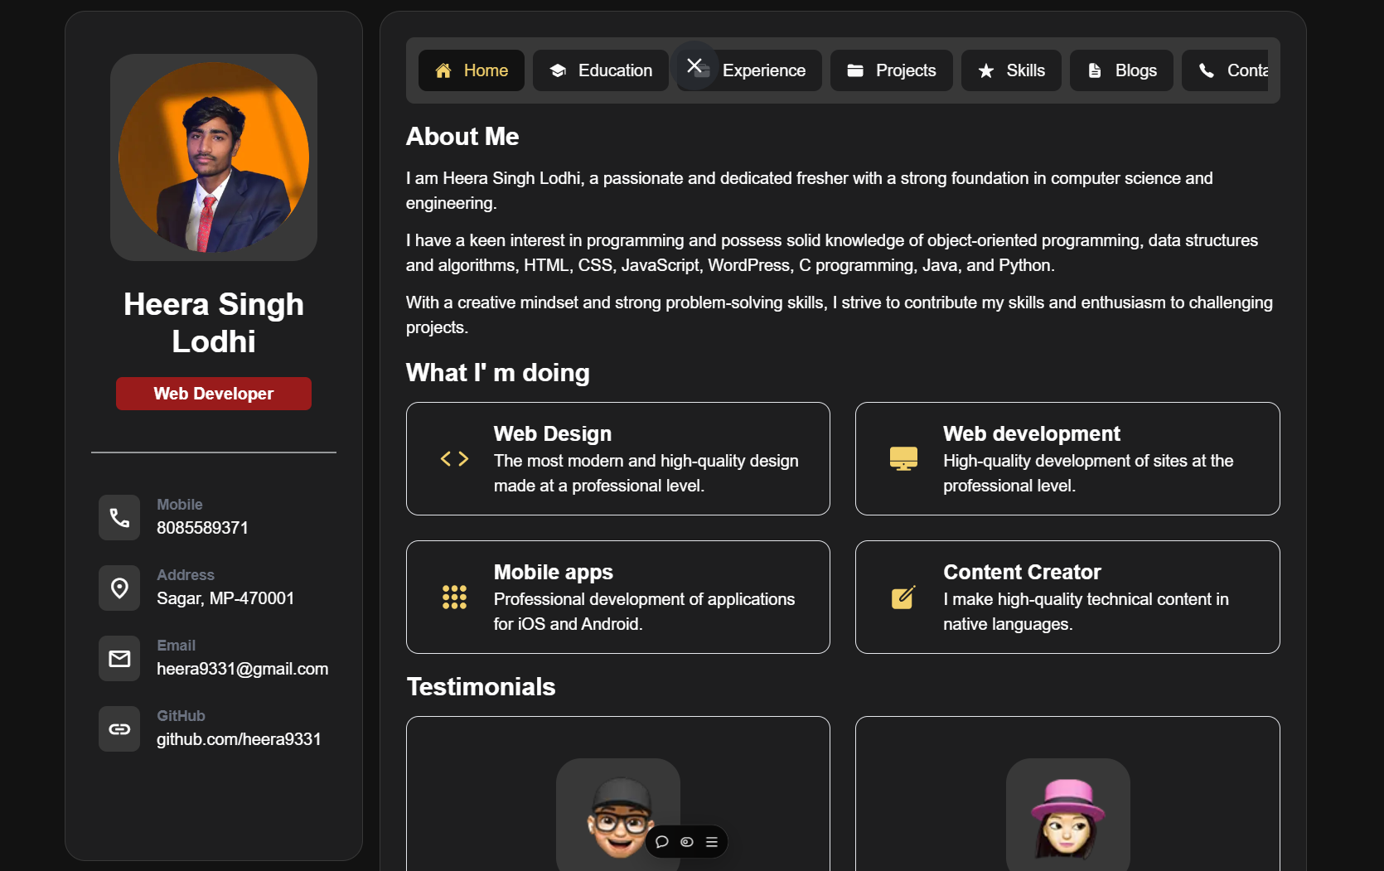Select the Home tab

coord(471,70)
